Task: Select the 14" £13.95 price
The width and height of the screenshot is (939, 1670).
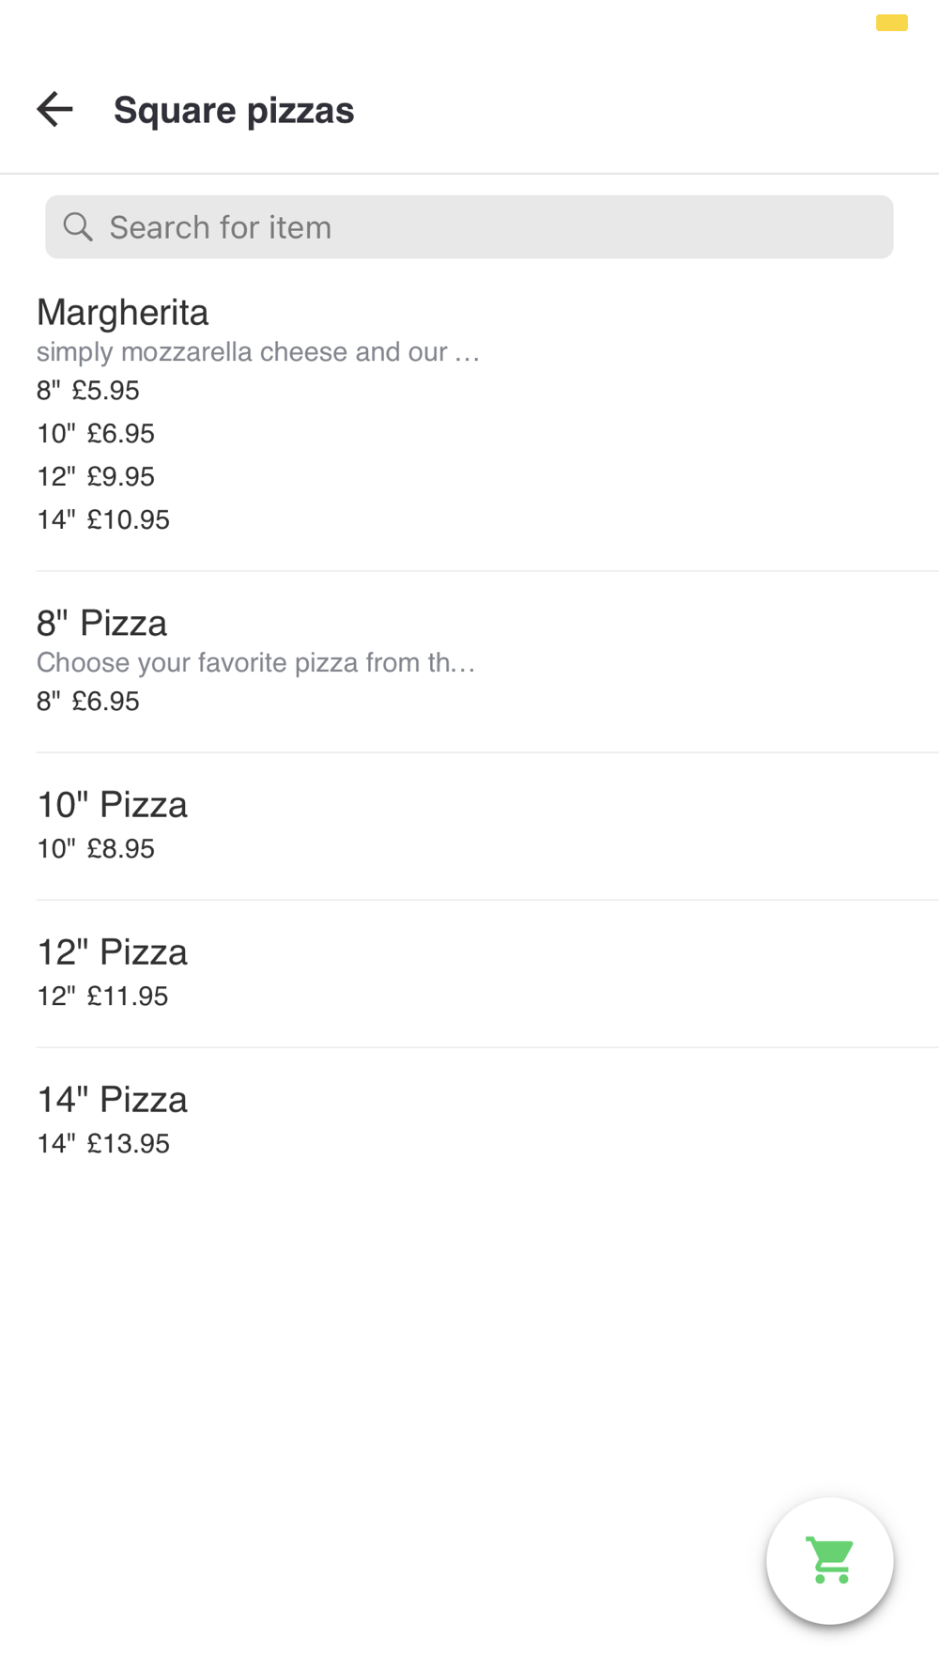Action: pos(103,1144)
